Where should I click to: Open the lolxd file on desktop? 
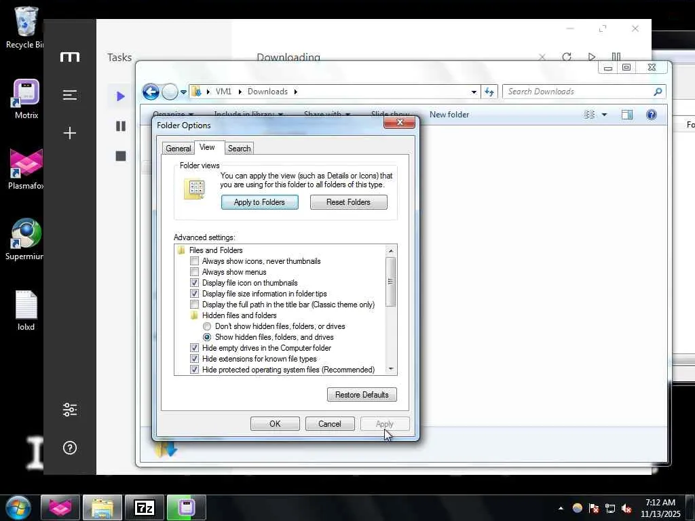(x=26, y=311)
